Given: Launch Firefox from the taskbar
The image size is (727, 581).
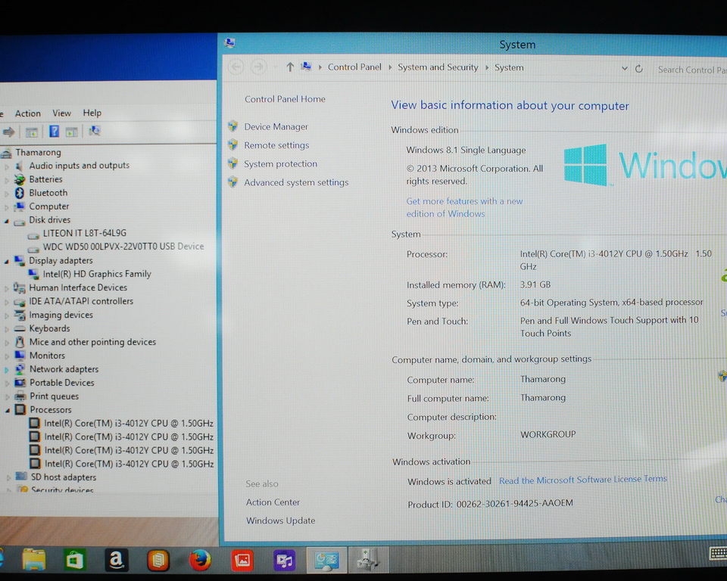Looking at the screenshot, I should tap(200, 560).
